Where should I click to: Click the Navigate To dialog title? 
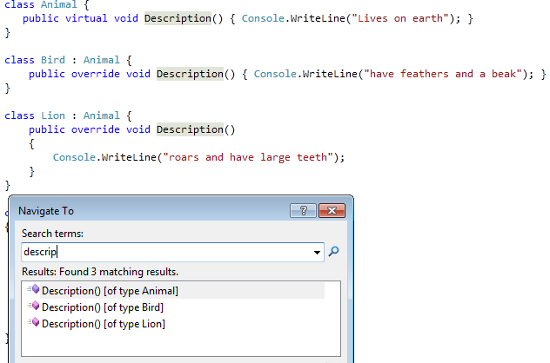pyautogui.click(x=46, y=211)
